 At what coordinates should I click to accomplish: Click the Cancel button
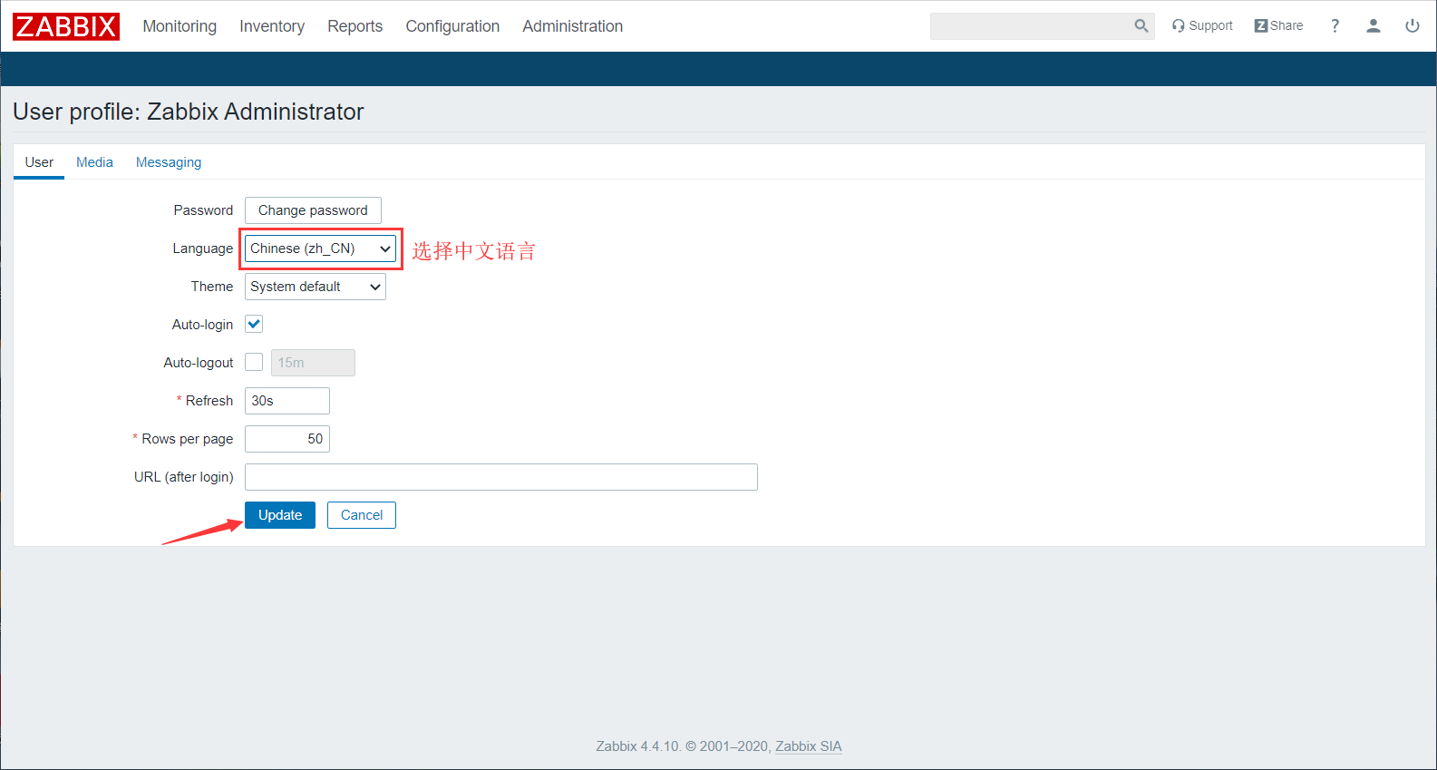[362, 515]
